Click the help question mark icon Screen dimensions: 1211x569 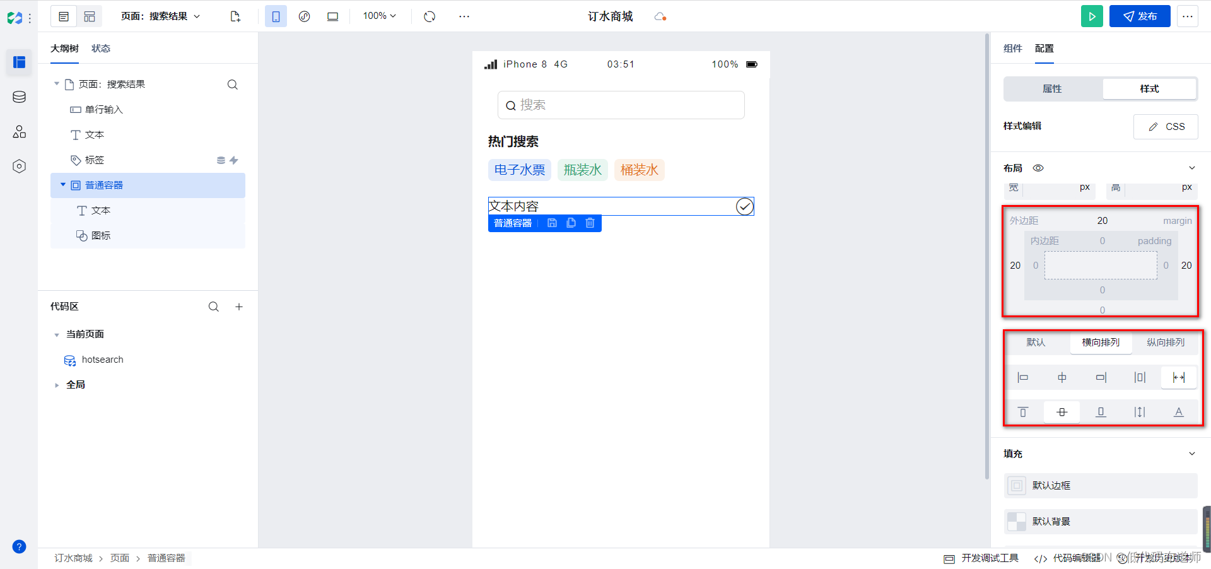20,546
